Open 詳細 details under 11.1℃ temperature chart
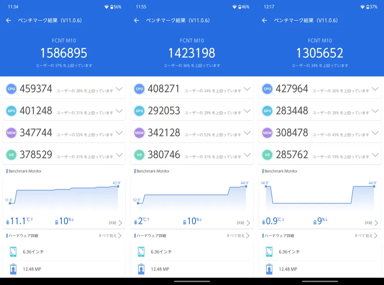This screenshot has height=285, width=384. [x=115, y=223]
